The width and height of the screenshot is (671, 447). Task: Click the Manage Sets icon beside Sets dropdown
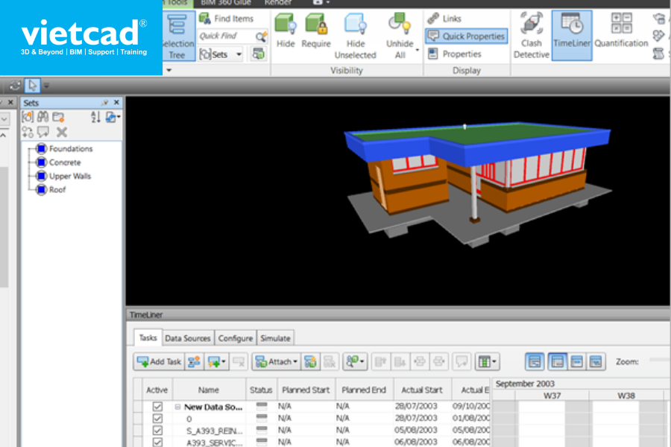pos(258,54)
